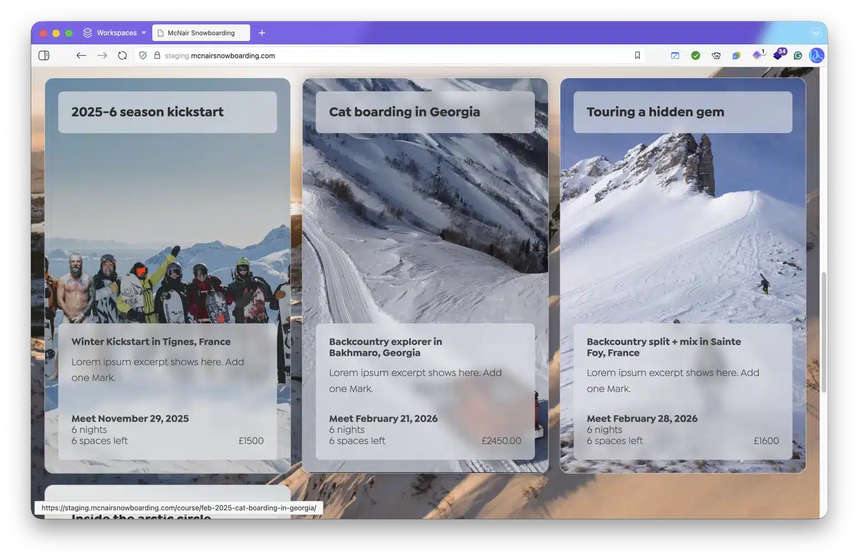Select the McNair Snowboarding tab
The width and height of the screenshot is (859, 560).
pos(201,33)
